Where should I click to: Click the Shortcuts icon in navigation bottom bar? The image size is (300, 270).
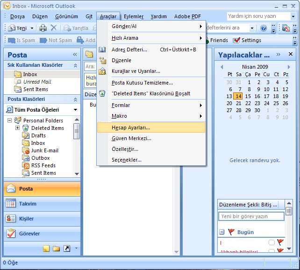click(x=66, y=249)
